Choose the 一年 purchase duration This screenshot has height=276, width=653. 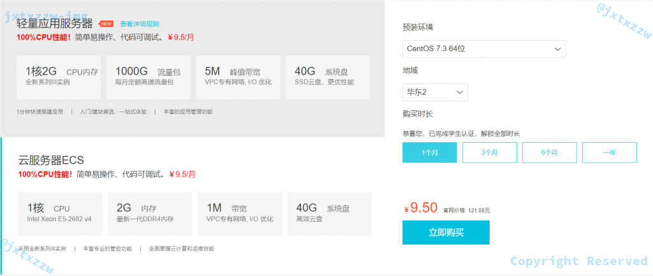tap(609, 152)
